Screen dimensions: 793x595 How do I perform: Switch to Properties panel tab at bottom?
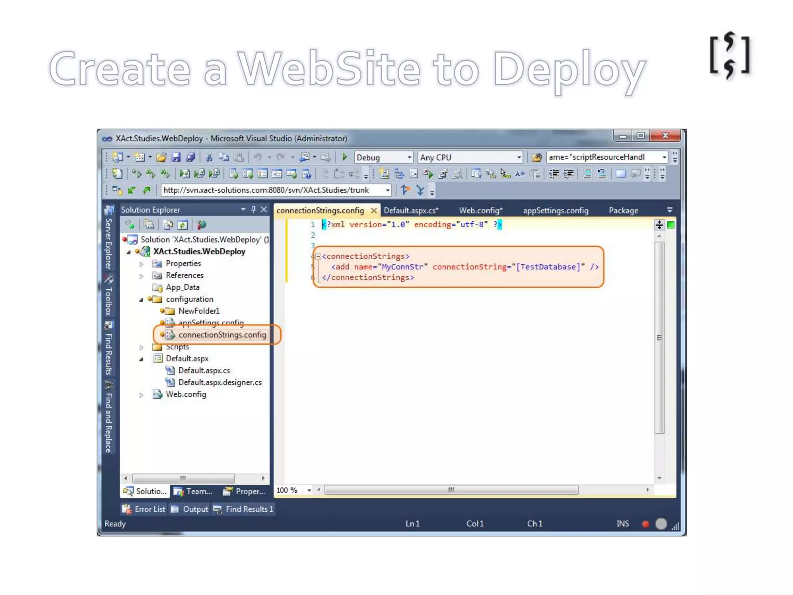click(x=244, y=491)
